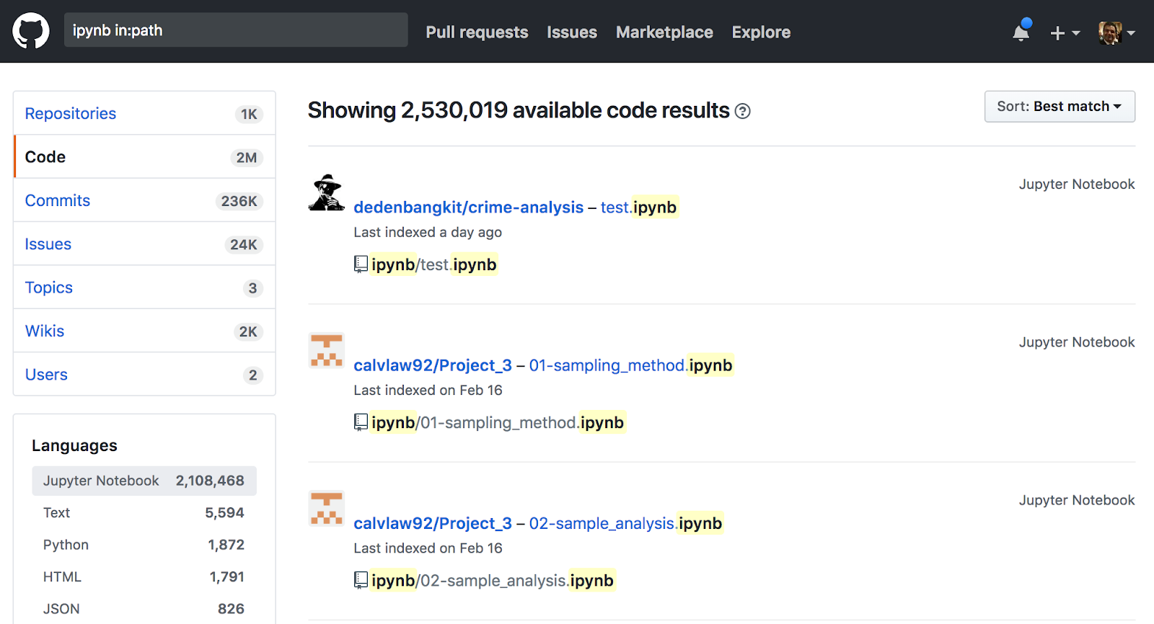View Wikis search results

pos(144,331)
